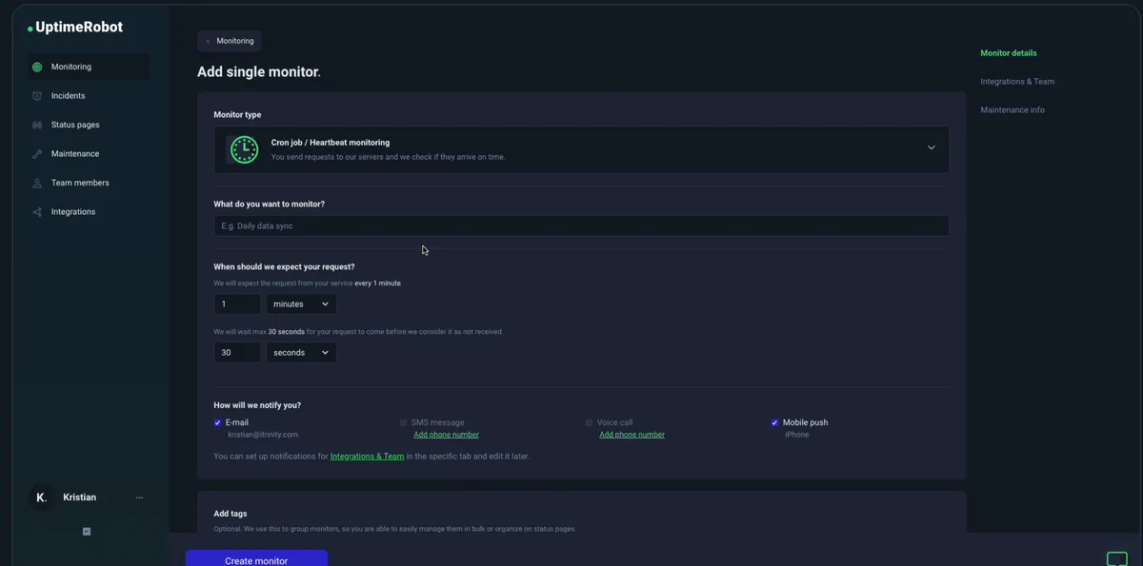
Task: Click Add phone number under Voice call
Action: tap(632, 435)
